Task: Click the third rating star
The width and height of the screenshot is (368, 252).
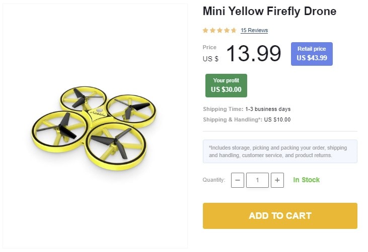Action: pos(219,30)
